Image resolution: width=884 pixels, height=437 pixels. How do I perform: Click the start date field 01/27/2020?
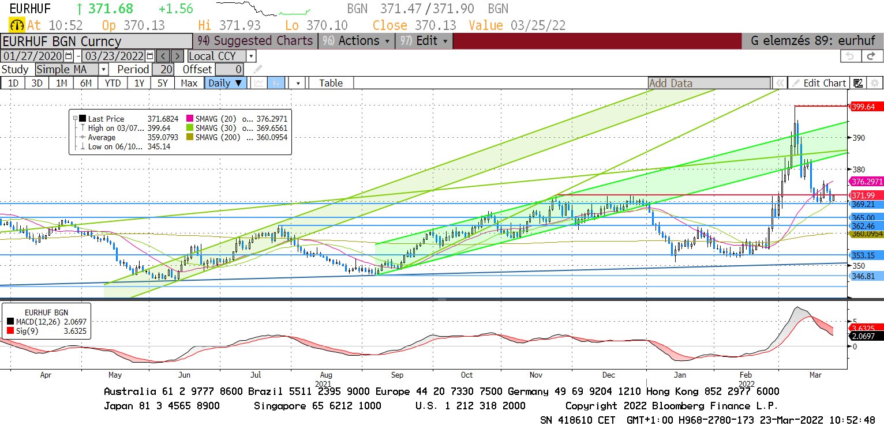tap(33, 56)
